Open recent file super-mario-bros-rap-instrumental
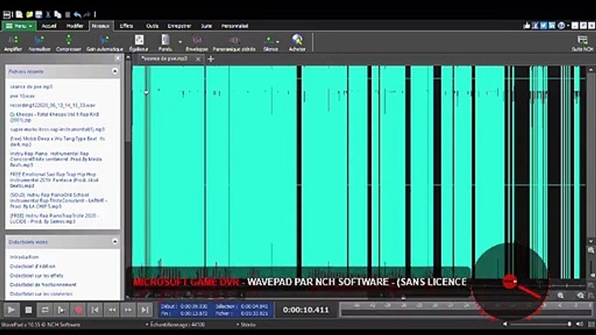This screenshot has width=596, height=335. [x=57, y=129]
